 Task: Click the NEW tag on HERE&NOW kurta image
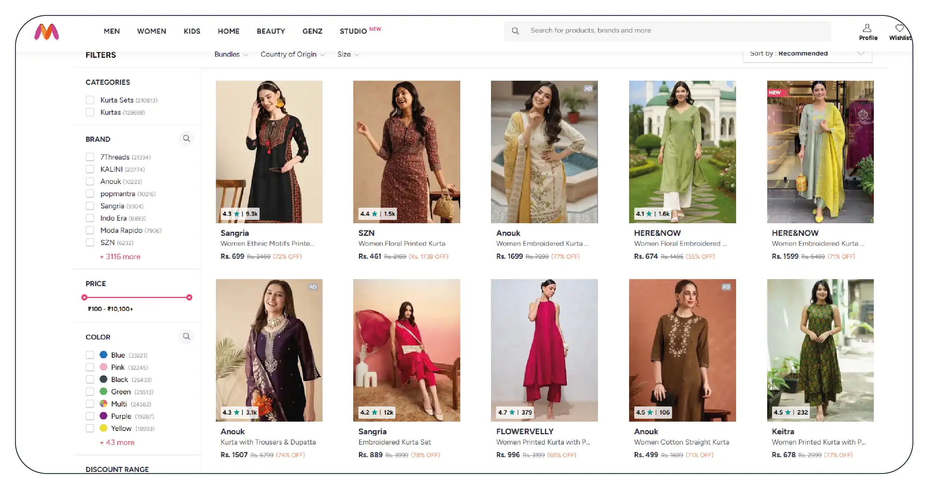pos(775,93)
